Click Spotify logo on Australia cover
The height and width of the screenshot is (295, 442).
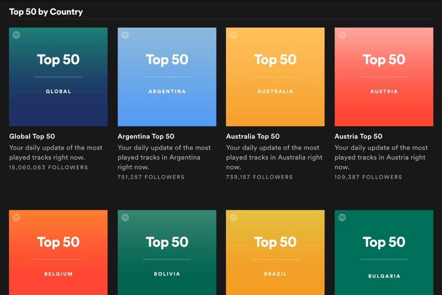click(234, 35)
